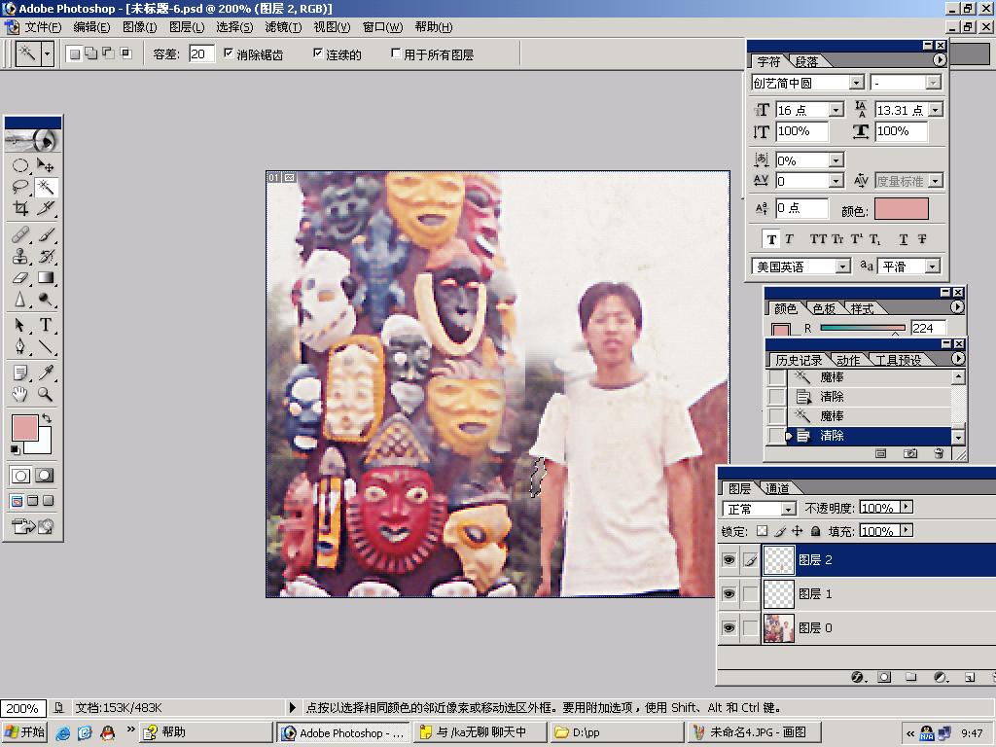Open the 滤镜 menu
996x747 pixels.
pos(284,27)
